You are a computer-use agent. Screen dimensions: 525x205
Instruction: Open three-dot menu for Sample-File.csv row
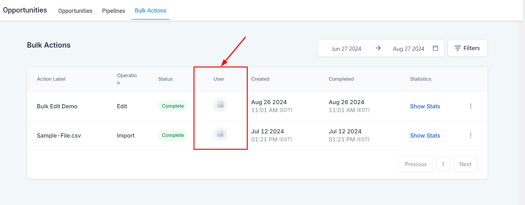click(471, 135)
